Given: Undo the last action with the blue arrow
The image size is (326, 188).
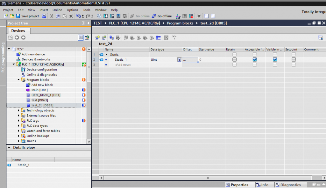Looking at the screenshot, I should [78, 16].
